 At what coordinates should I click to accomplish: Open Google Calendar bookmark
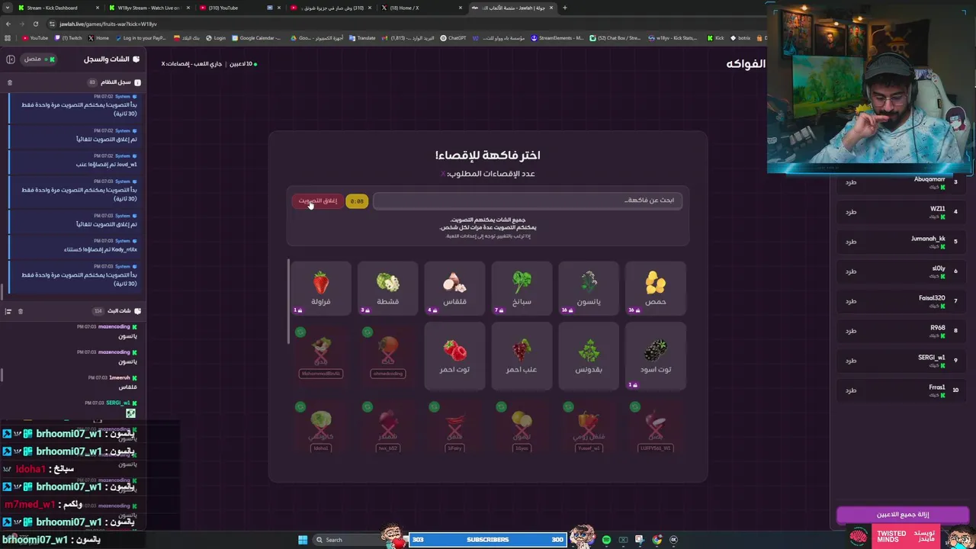pyautogui.click(x=257, y=38)
